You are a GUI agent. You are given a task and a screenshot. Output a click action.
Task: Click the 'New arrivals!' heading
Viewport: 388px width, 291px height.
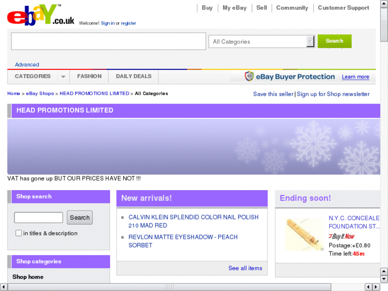pyautogui.click(x=146, y=198)
